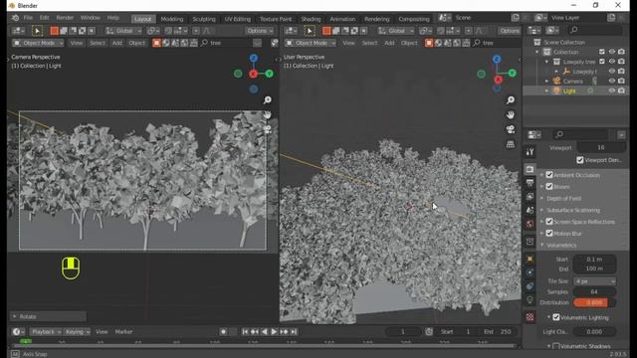Open Object Mode dropdown in left viewport
637x358 pixels.
[x=38, y=43]
